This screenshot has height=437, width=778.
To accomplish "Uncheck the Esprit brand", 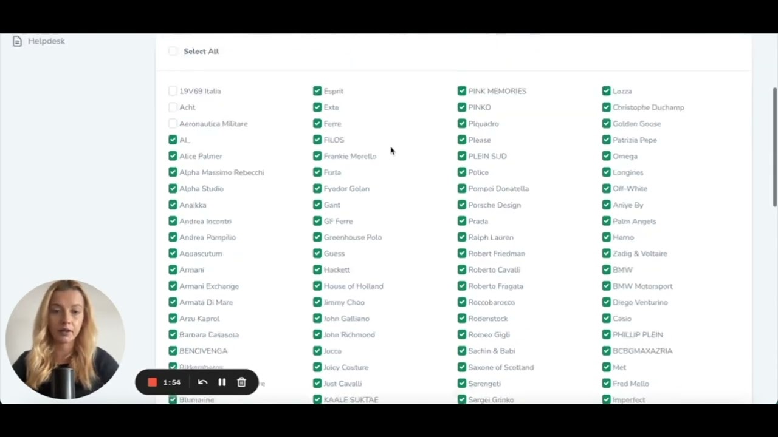I will 317,91.
